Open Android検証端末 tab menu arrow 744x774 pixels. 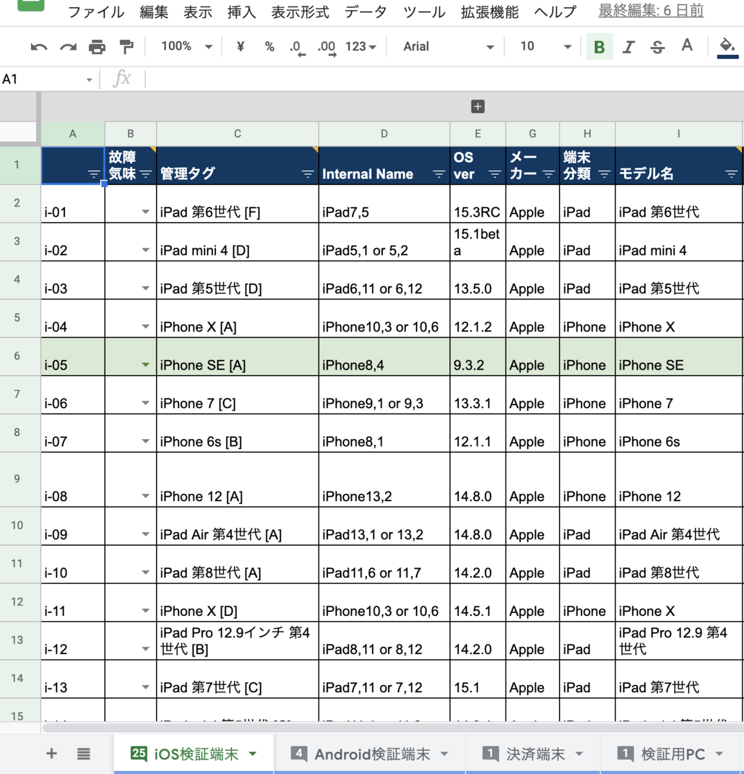pos(445,753)
